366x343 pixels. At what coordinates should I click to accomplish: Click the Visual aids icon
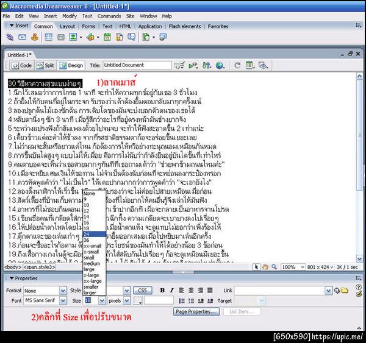264,65
